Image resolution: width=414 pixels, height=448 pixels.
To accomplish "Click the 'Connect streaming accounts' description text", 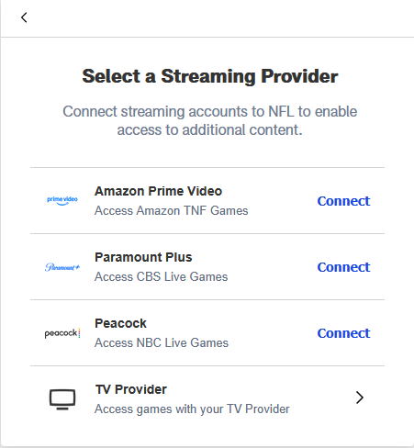I will click(x=210, y=120).
